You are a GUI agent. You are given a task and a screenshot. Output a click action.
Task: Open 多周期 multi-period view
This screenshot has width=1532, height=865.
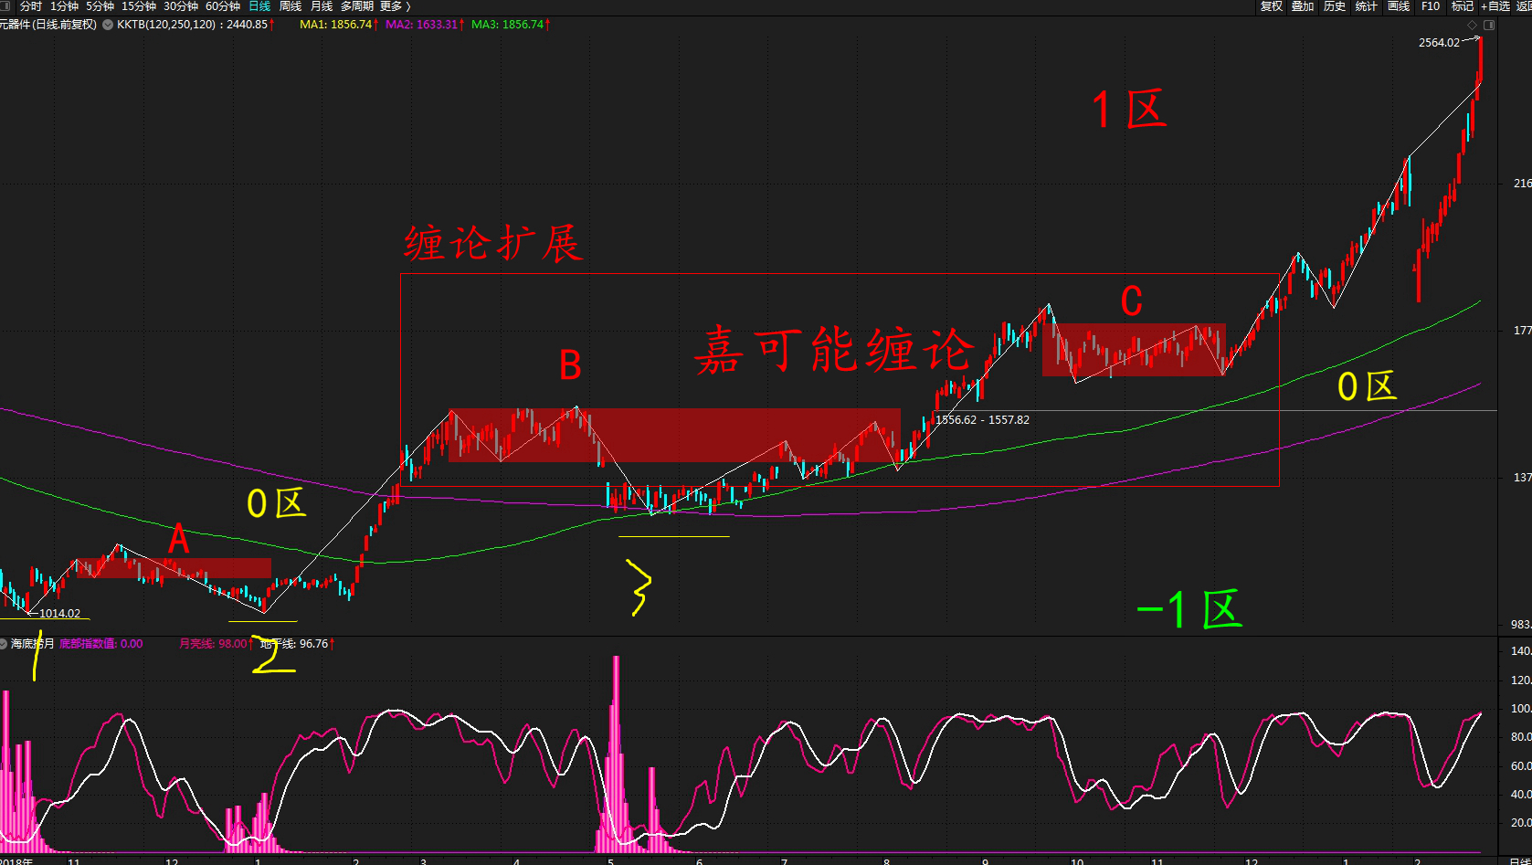pos(357,6)
